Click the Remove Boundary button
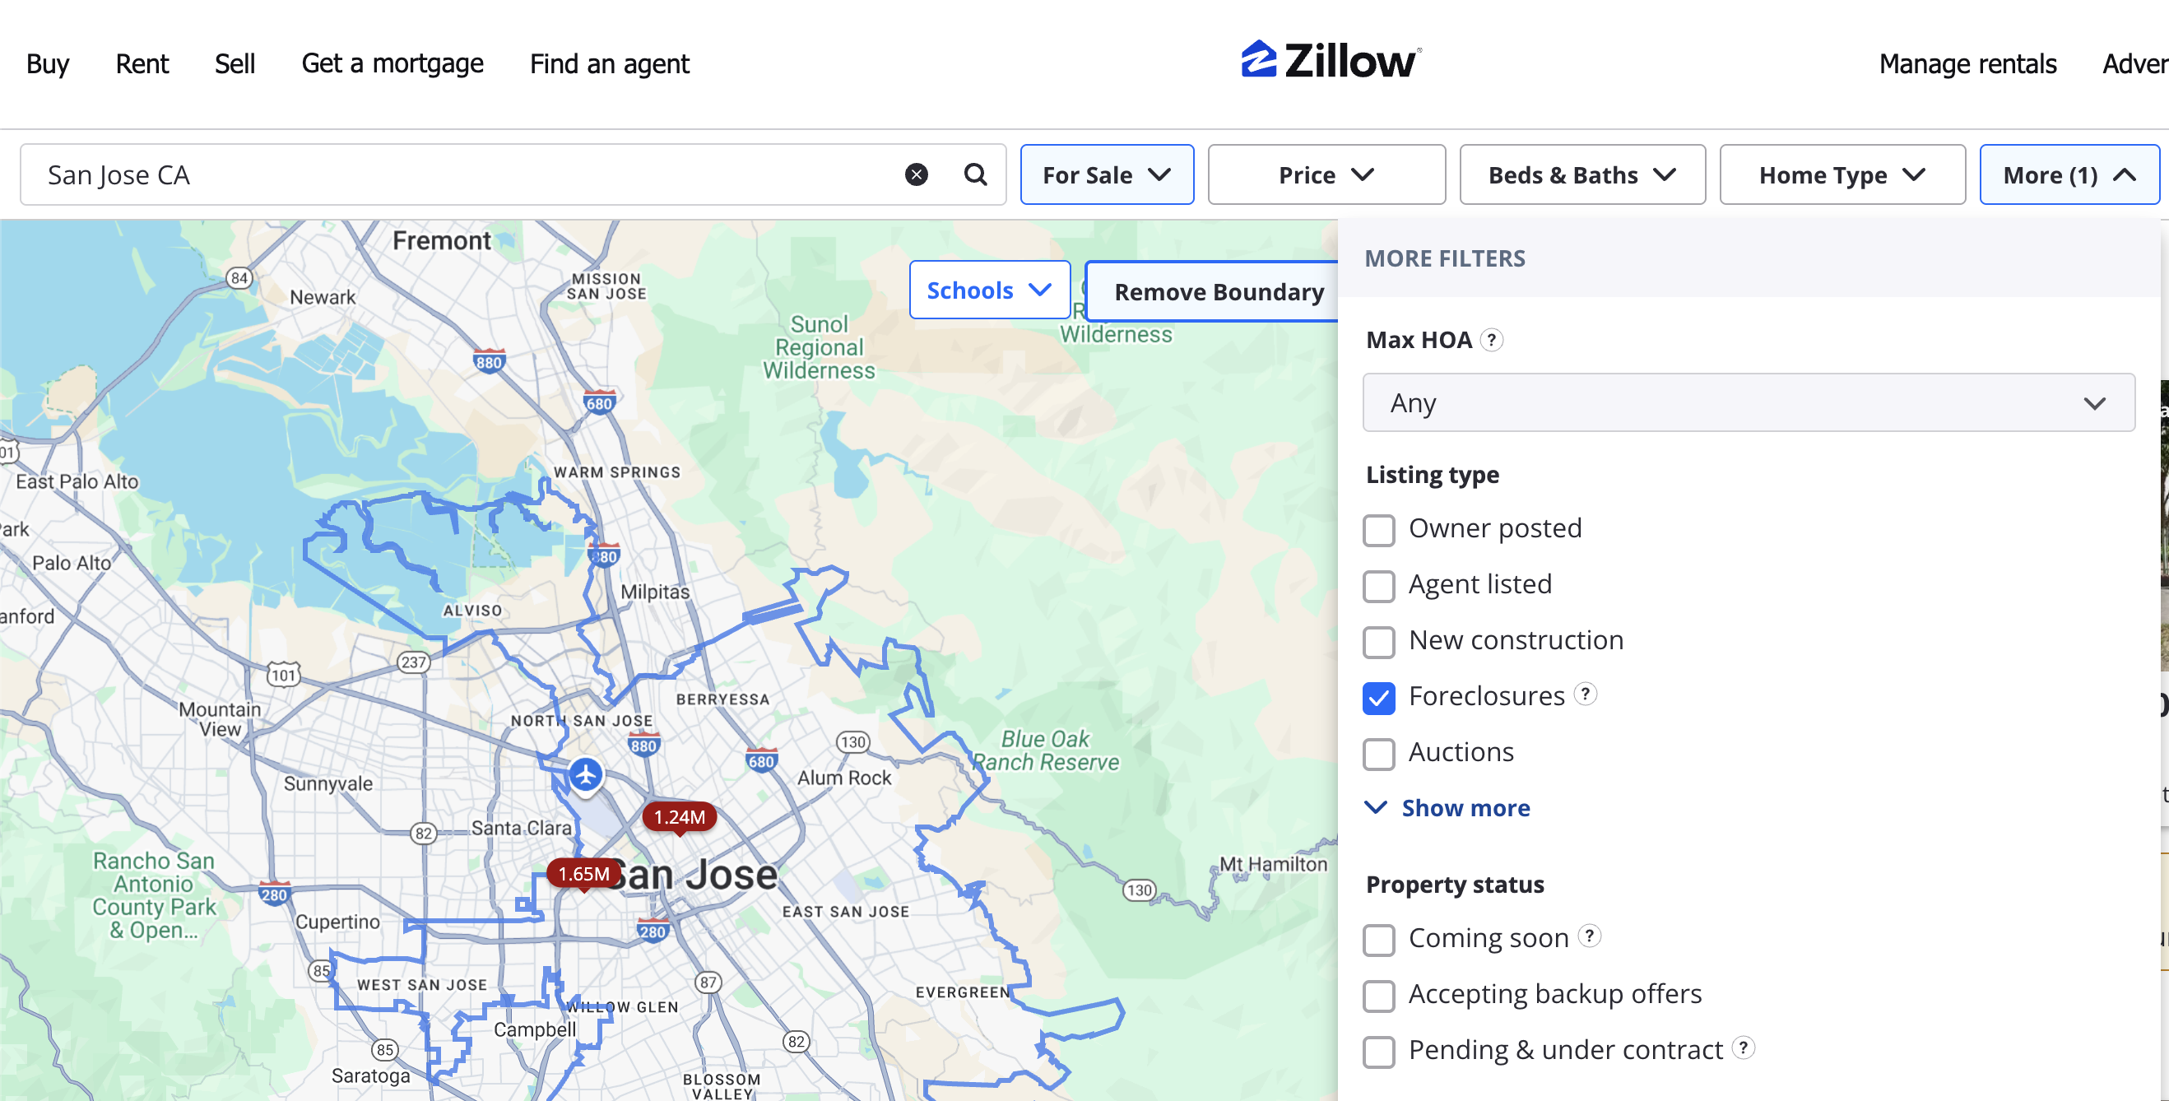The image size is (2169, 1101). [1218, 292]
